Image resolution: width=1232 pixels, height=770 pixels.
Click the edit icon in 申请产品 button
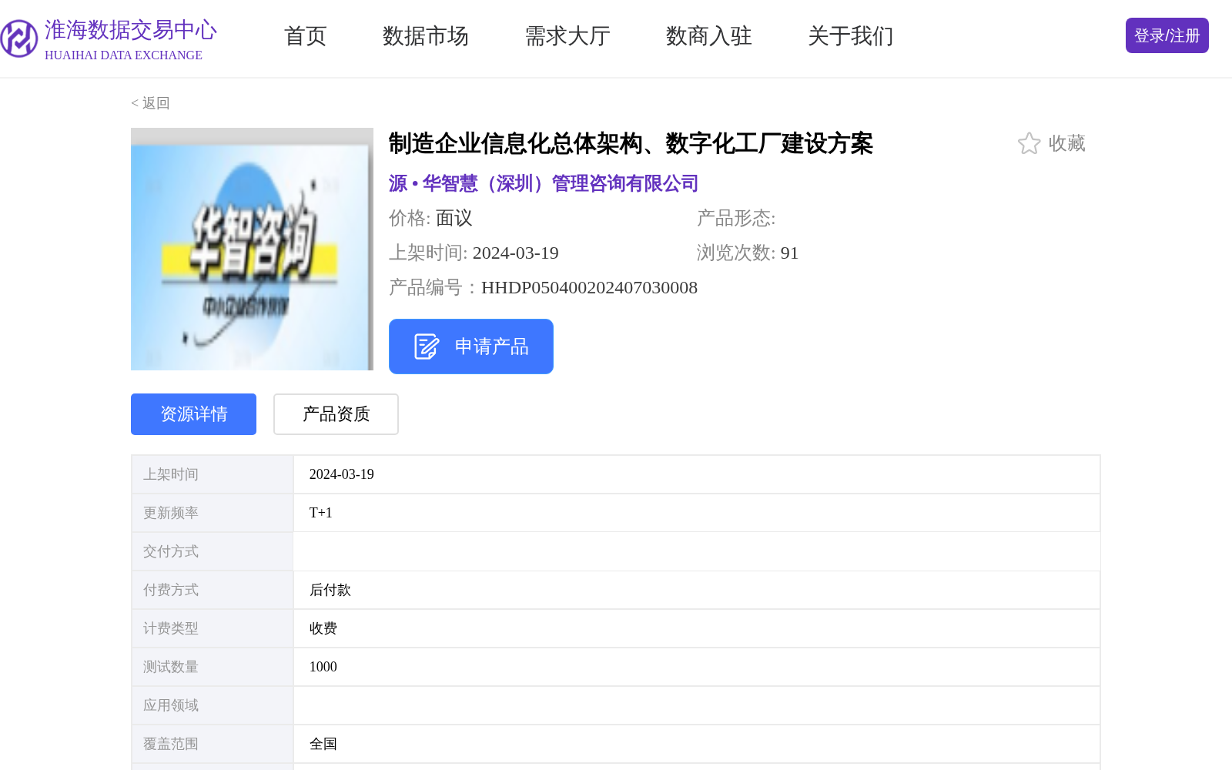click(426, 346)
